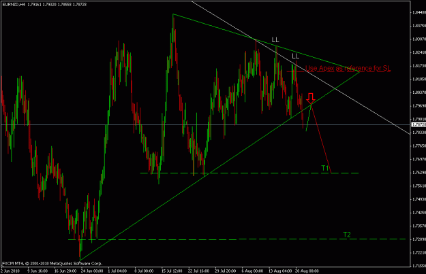The width and height of the screenshot is (426, 274).
Task: Click the '15 Jul 12:00' time axis label
Action: (x=172, y=271)
